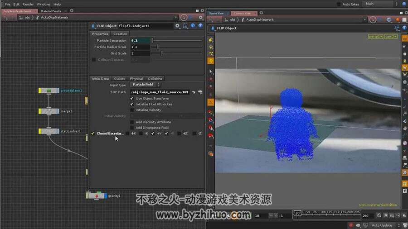Click the Particle Separation value field
The image size is (408, 229).
(x=140, y=40)
